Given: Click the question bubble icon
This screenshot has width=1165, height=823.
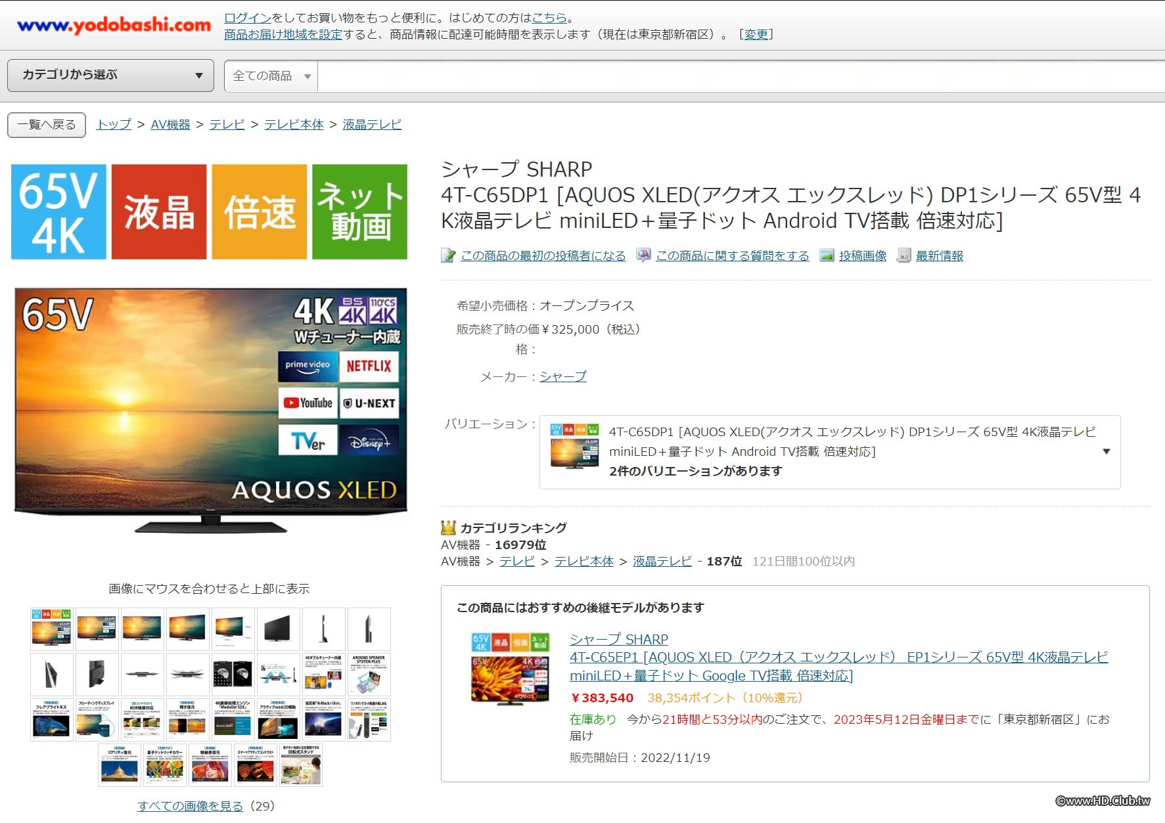Looking at the screenshot, I should coord(643,256).
